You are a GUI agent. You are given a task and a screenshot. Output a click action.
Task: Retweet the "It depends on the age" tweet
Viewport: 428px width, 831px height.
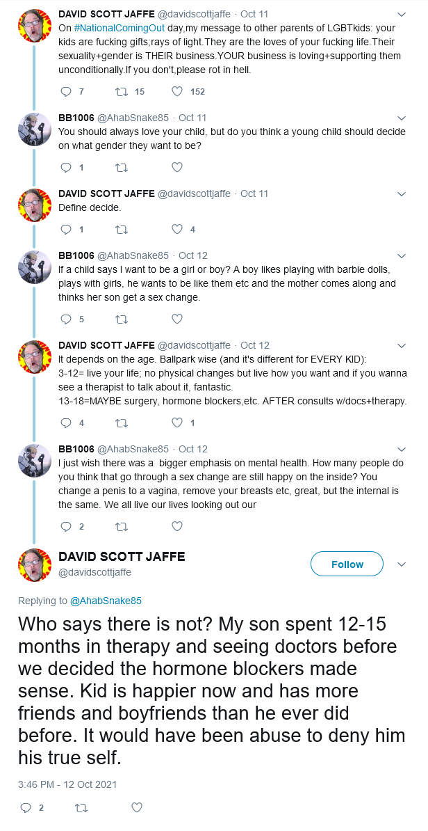pos(121,423)
